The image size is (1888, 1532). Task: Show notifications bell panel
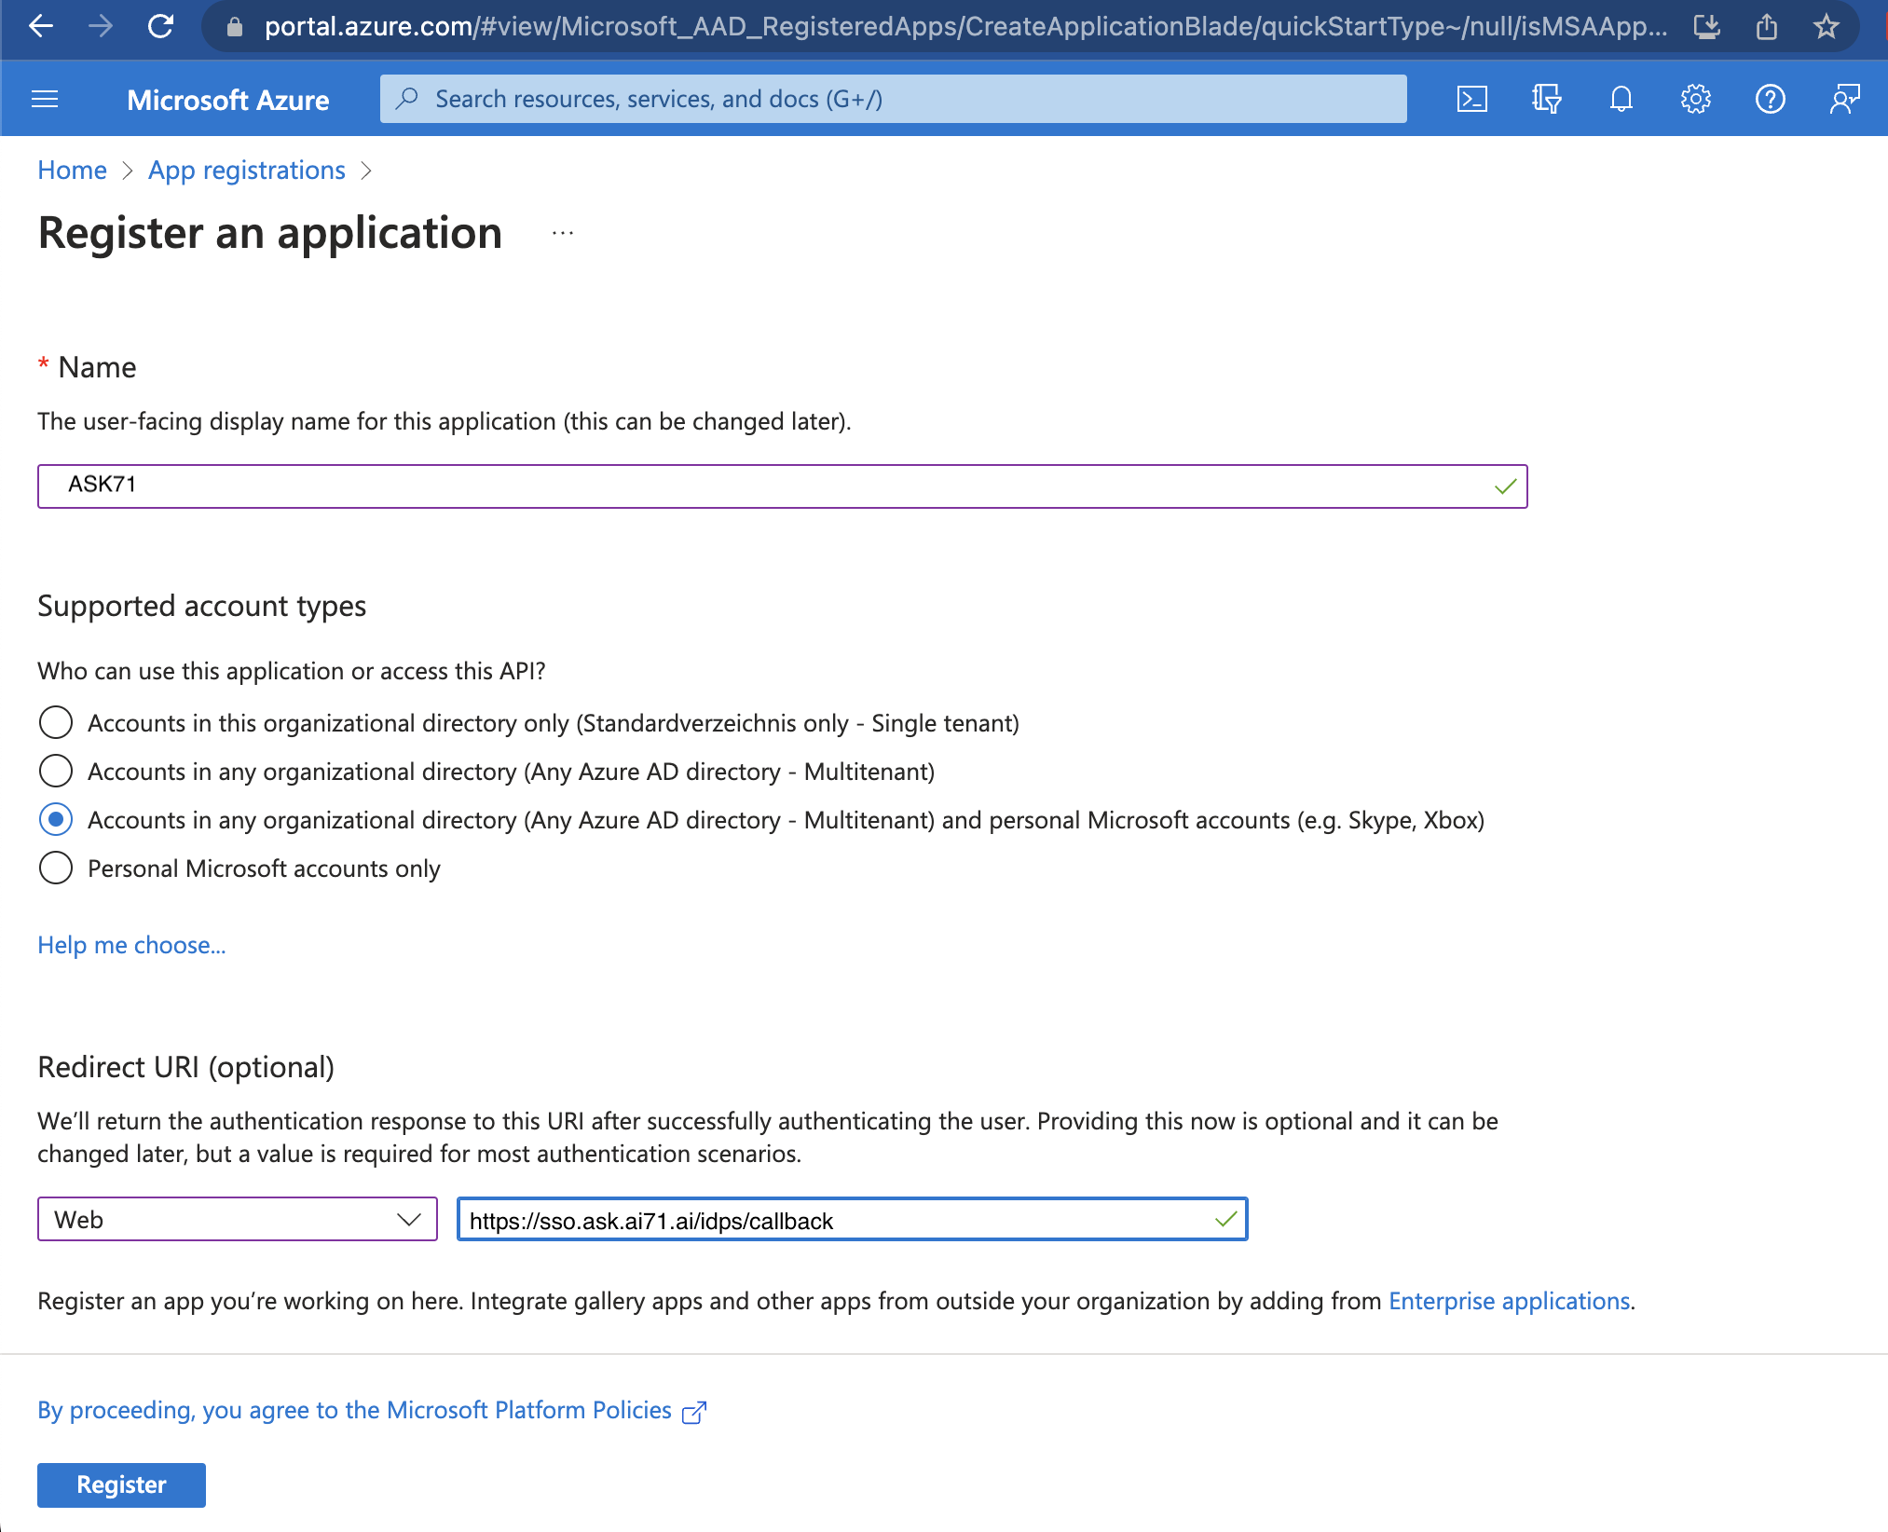point(1621,99)
